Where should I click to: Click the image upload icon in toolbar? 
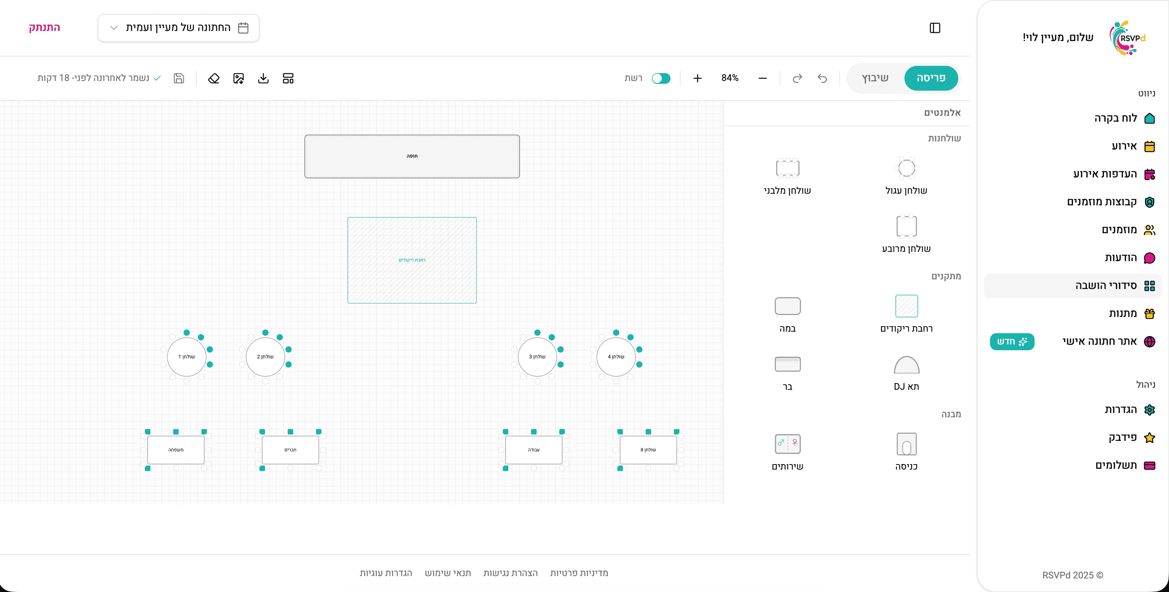(x=239, y=78)
